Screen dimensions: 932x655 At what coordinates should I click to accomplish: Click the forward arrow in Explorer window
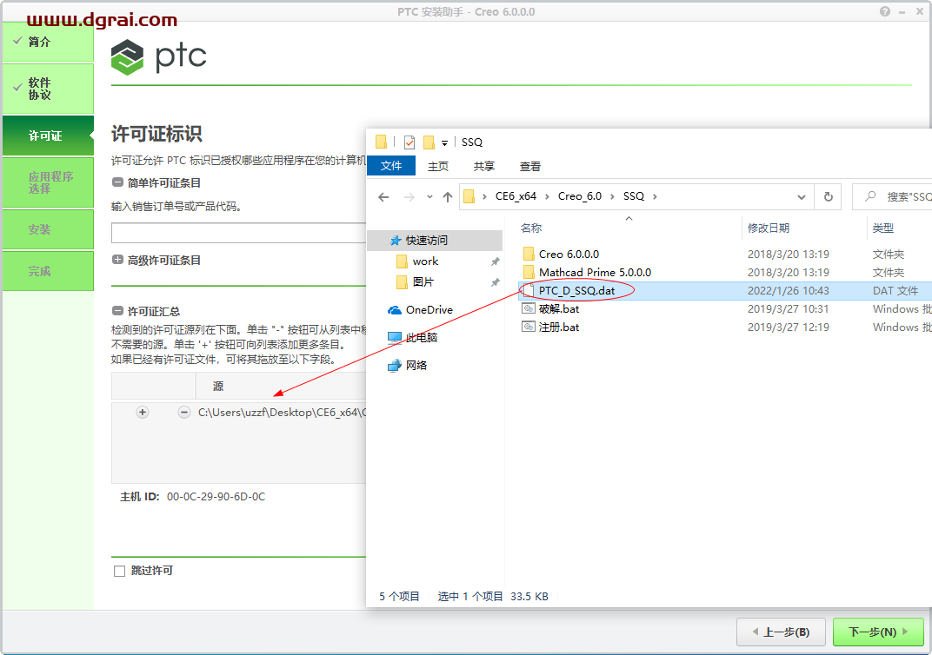tap(409, 196)
